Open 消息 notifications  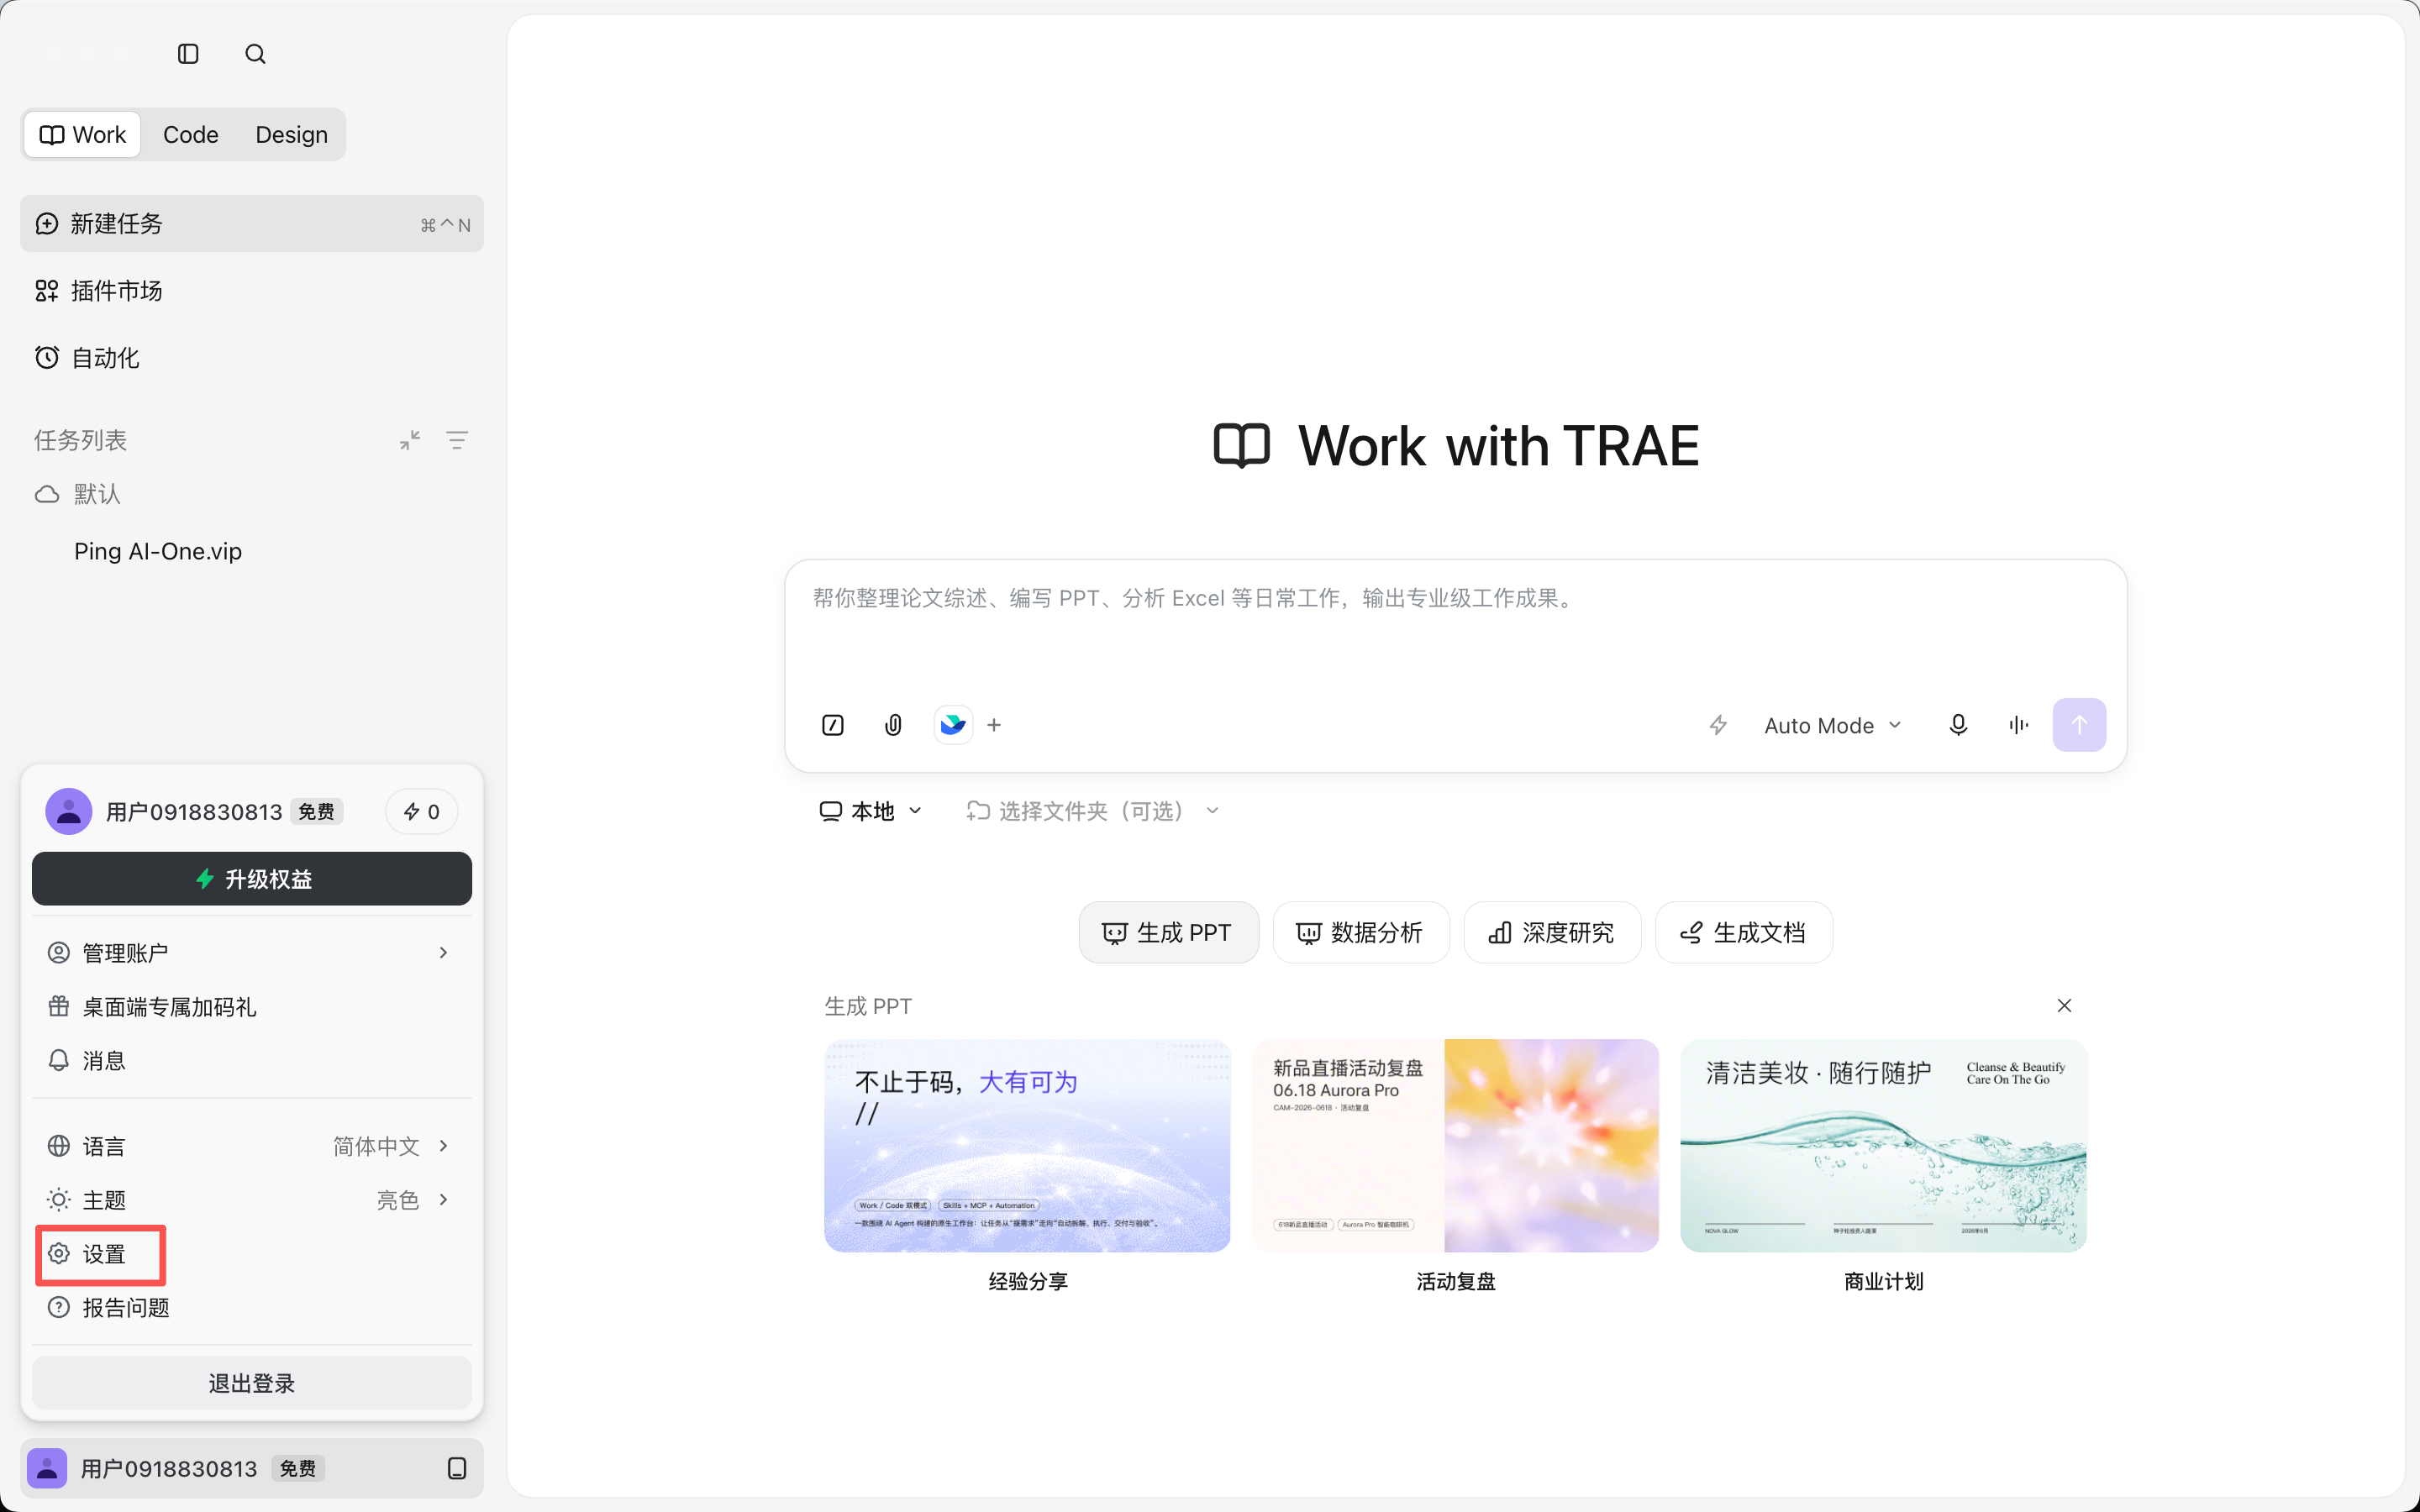pos(252,1060)
